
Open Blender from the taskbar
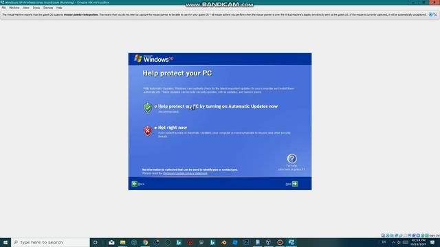click(223, 242)
